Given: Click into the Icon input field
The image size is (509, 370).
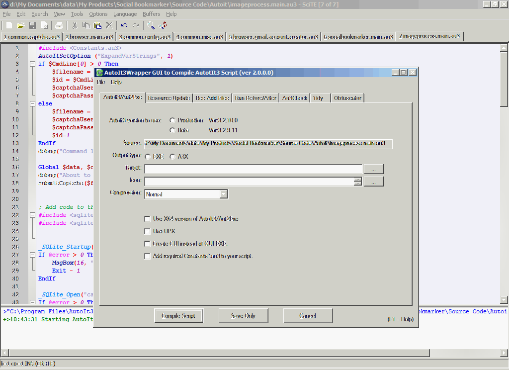Looking at the screenshot, I should point(250,182).
